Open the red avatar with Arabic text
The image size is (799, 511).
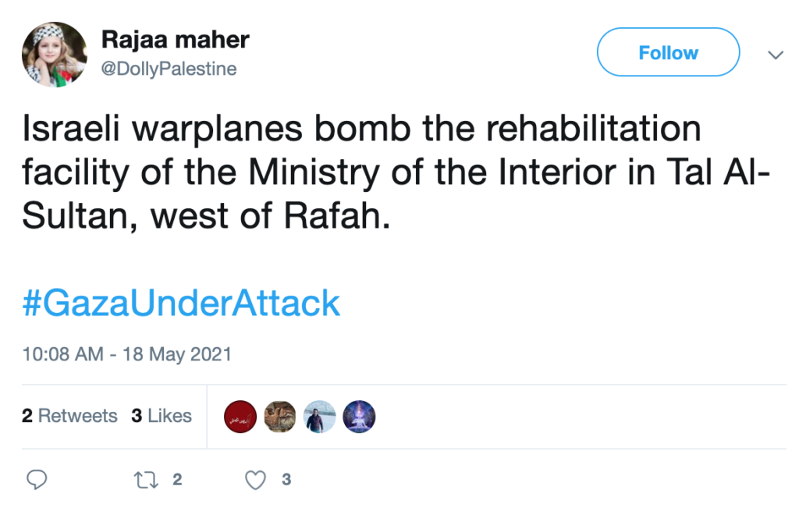pyautogui.click(x=240, y=417)
